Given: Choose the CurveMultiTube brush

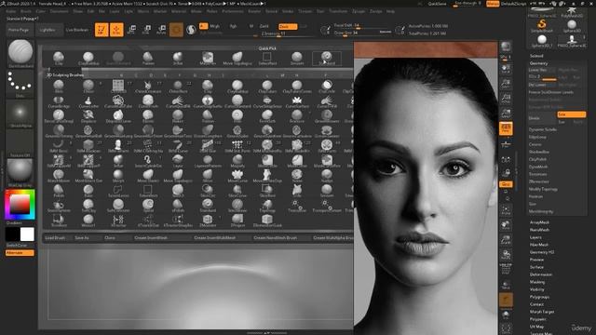Looking at the screenshot, I should tap(118, 101).
